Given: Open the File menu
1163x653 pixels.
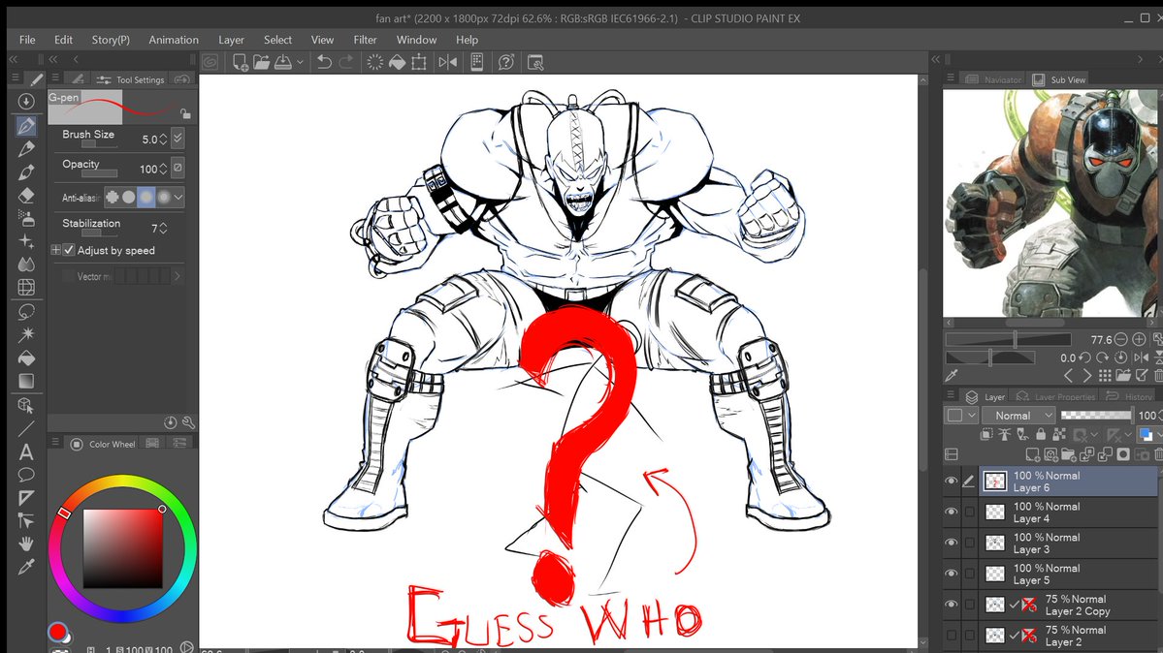Looking at the screenshot, I should pyautogui.click(x=27, y=40).
